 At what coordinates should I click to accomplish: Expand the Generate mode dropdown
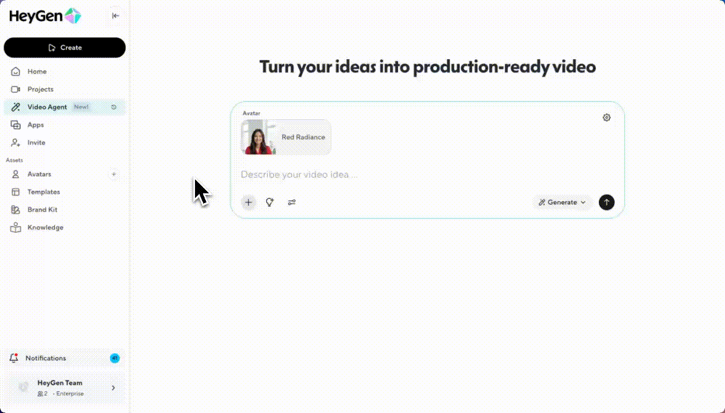click(x=562, y=202)
